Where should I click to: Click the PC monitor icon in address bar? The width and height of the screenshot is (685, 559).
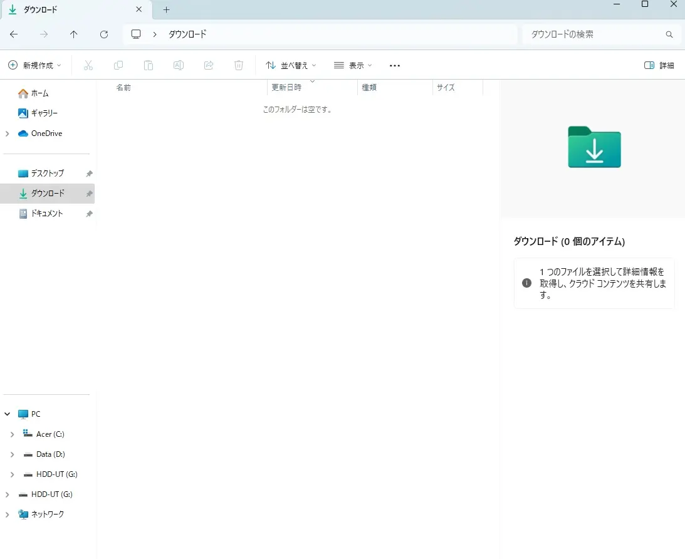click(136, 34)
